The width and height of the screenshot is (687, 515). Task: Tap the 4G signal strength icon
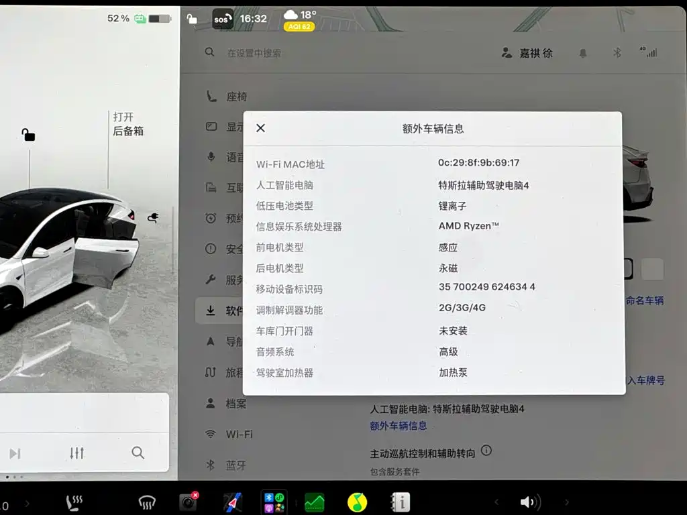(x=649, y=52)
